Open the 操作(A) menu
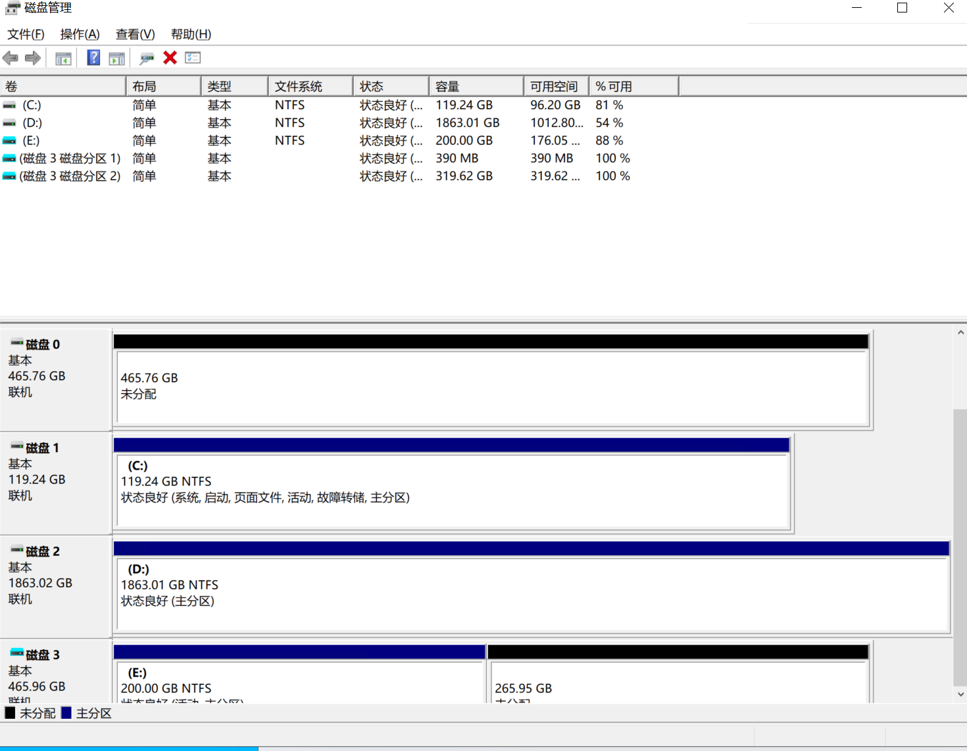 tap(80, 34)
